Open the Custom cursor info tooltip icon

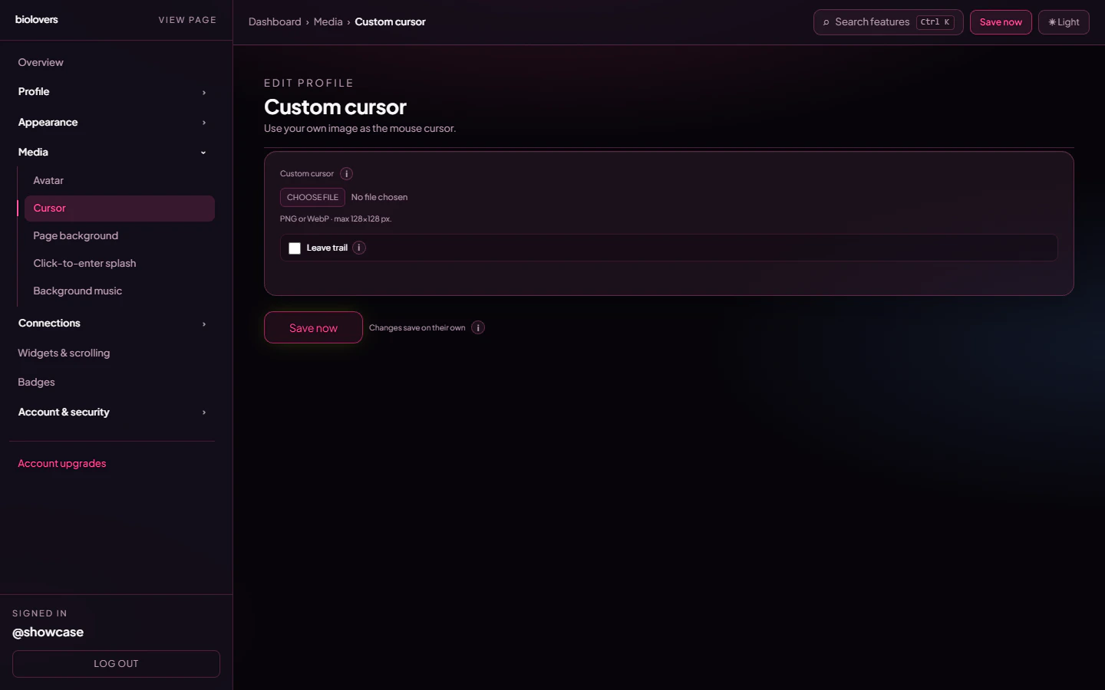coord(346,173)
